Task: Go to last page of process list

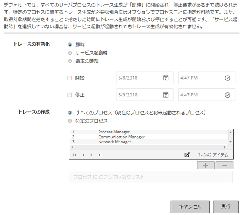Action: pos(100,155)
